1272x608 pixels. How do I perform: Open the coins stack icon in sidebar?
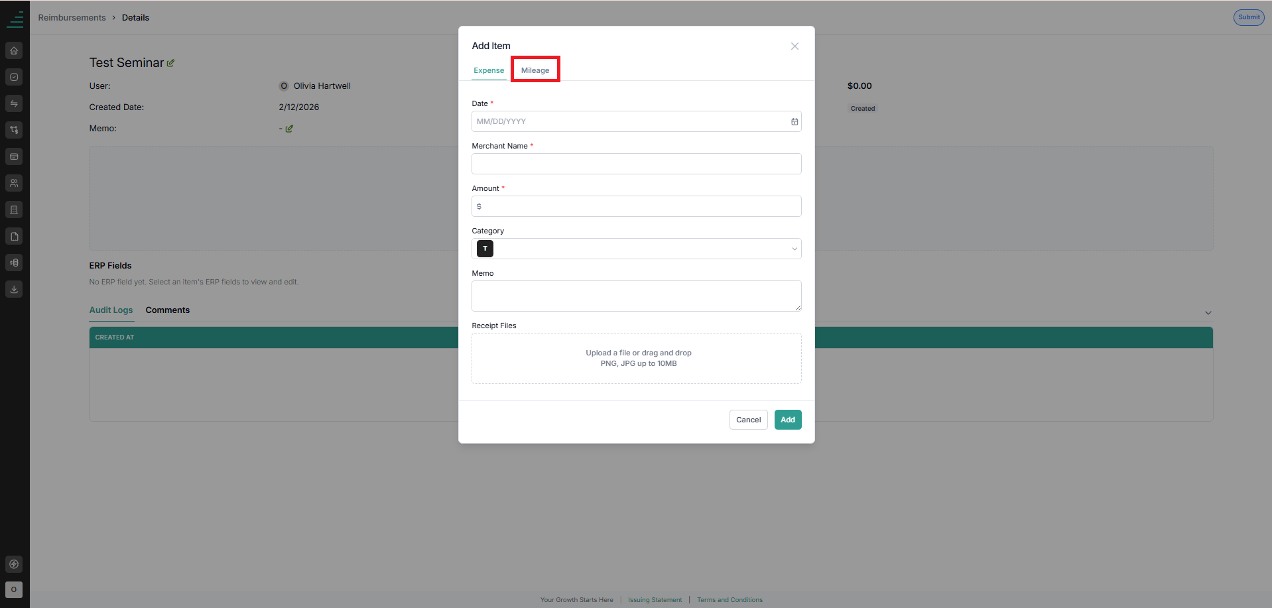[x=14, y=263]
